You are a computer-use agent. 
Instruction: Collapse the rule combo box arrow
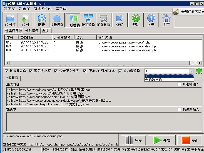pos(190,71)
